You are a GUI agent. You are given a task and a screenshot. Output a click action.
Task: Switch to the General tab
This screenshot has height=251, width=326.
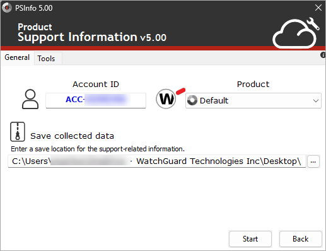17,57
